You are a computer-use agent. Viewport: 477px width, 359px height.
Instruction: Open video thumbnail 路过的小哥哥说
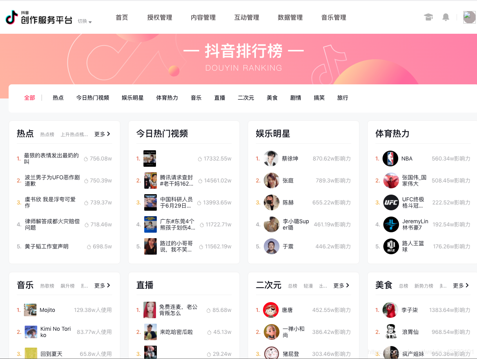151,246
